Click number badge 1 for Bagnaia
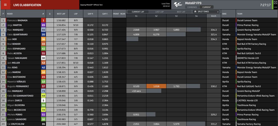Image resolution: width=278 pixels, height=126 pixels. [x=43, y=20]
